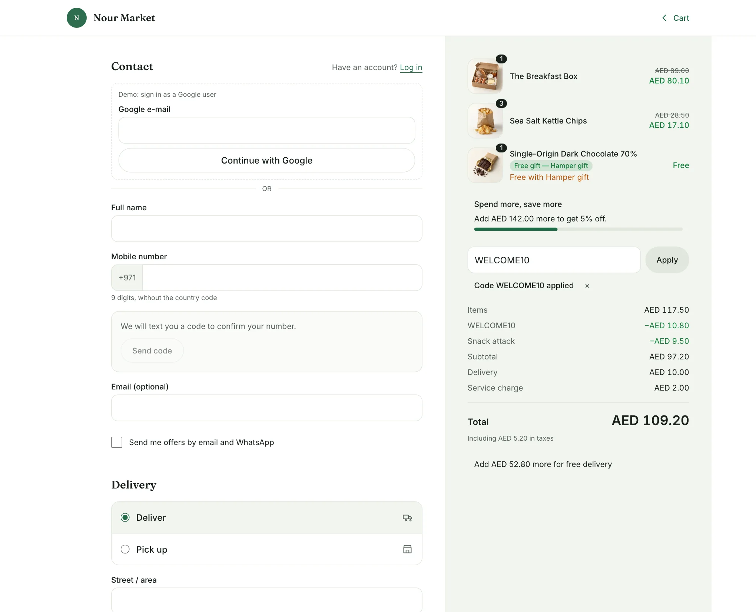
Task: Click the struck-through price AED 89.00
Action: tap(672, 70)
